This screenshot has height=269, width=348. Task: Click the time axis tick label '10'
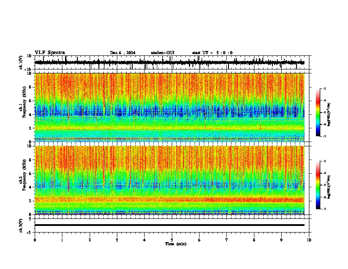pos(309,240)
